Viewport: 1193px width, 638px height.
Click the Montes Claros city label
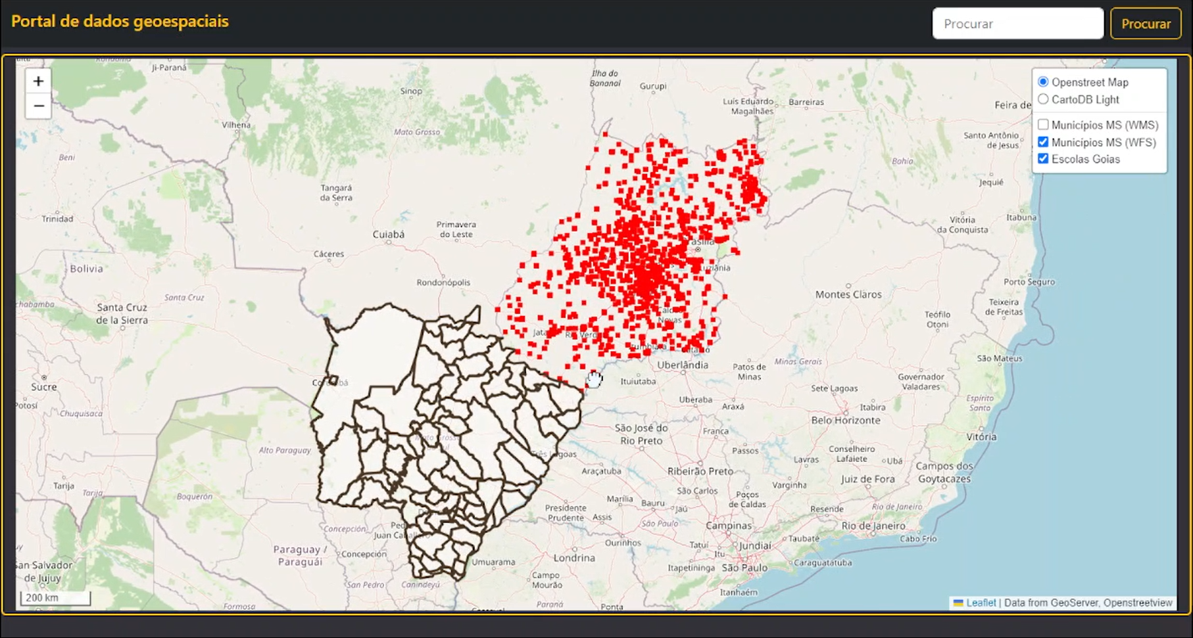tap(848, 294)
